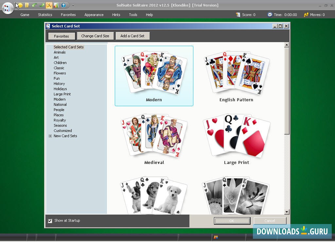Image resolution: width=335 pixels, height=242 pixels.
Task: Click the highlighted magic wand toolbar icon
Action: [x=49, y=5]
